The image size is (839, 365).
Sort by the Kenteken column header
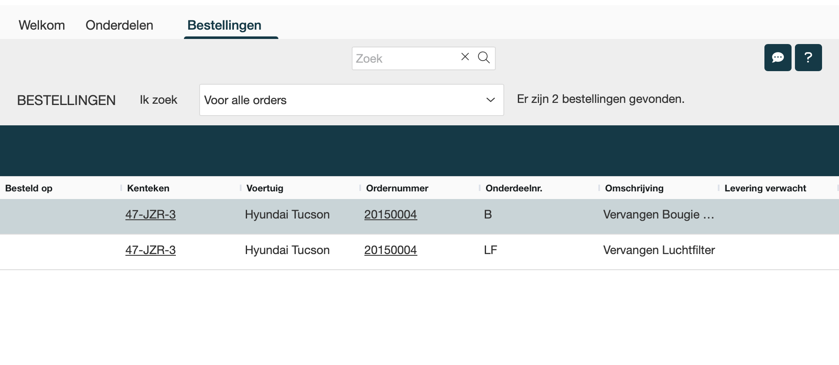(148, 188)
